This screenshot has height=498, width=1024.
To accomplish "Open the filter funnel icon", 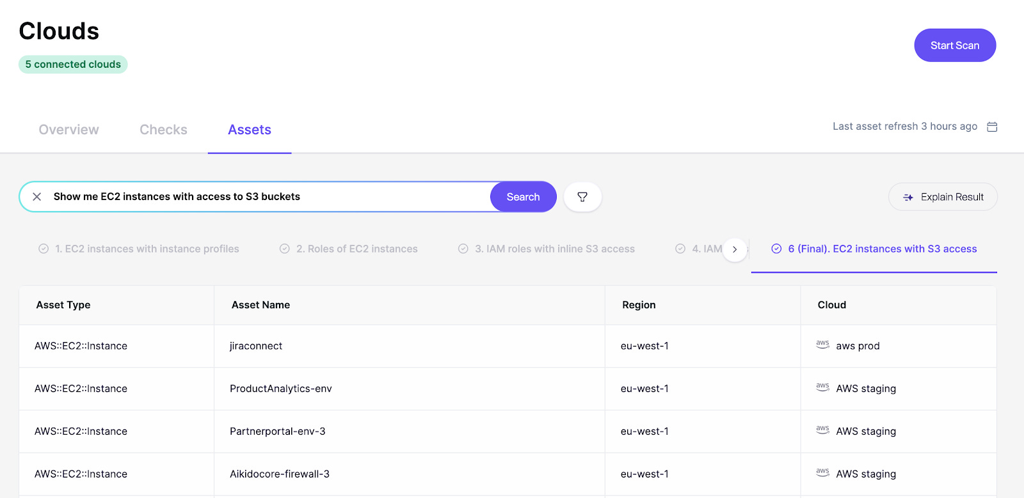I will 582,197.
